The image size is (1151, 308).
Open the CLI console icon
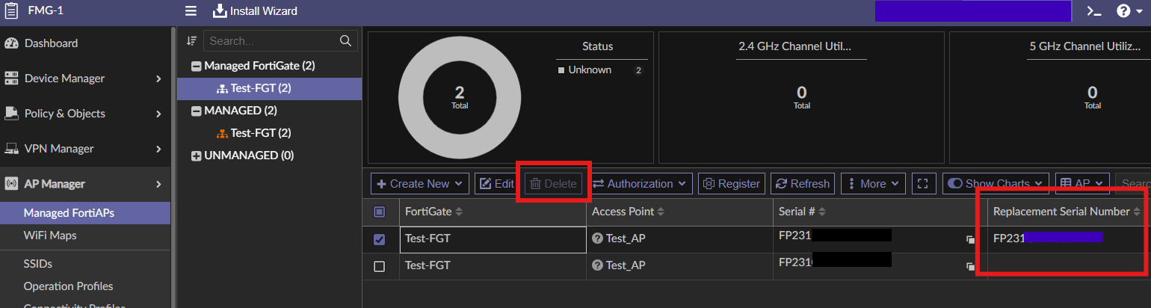[1093, 11]
